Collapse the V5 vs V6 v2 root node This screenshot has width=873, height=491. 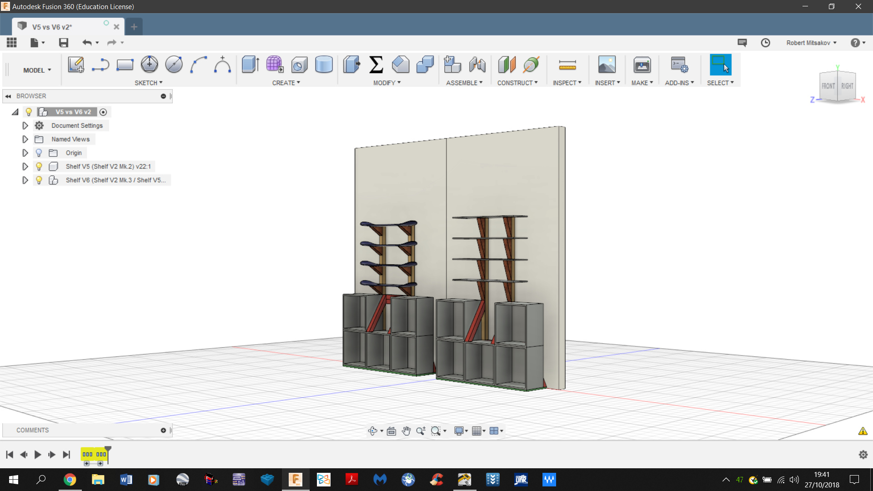(x=15, y=112)
